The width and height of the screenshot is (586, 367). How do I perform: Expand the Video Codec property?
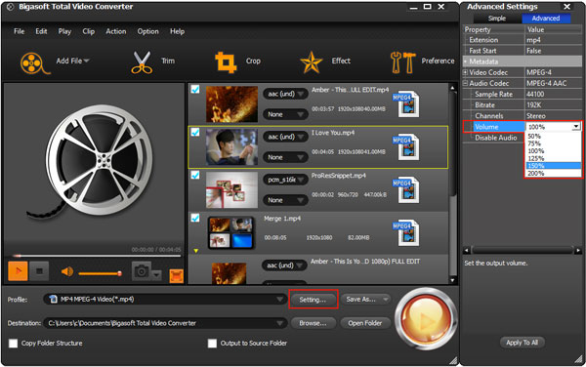[465, 72]
